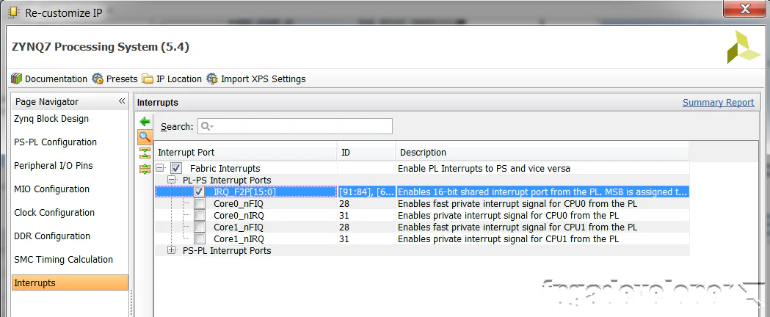Toggle the Fabric Interrupts checkbox
This screenshot has width=770, height=317.
(x=177, y=168)
